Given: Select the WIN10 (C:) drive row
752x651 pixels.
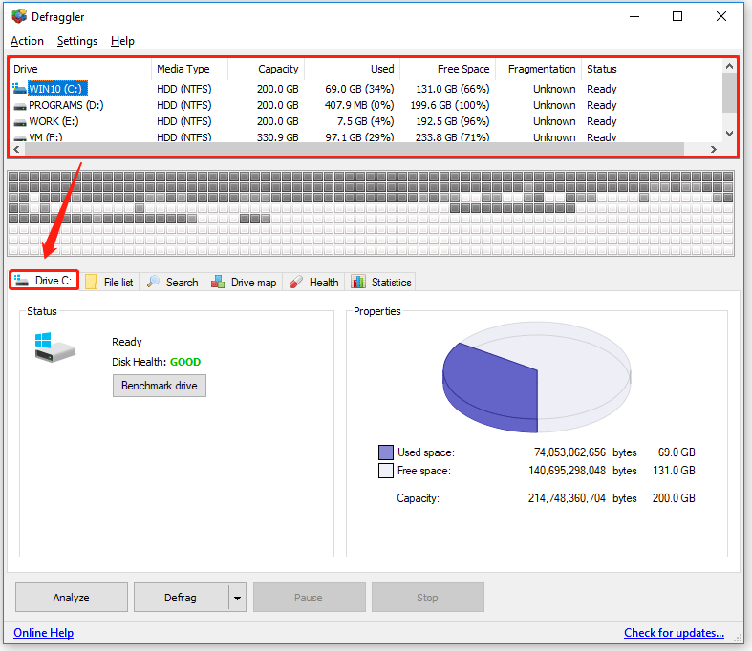Looking at the screenshot, I should pos(366,89).
